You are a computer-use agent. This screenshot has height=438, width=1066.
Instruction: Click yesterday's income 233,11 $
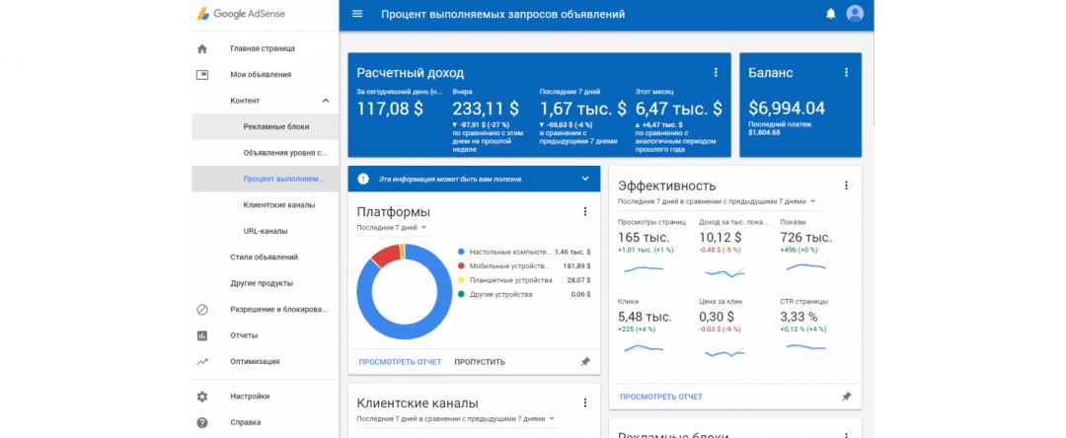click(486, 109)
